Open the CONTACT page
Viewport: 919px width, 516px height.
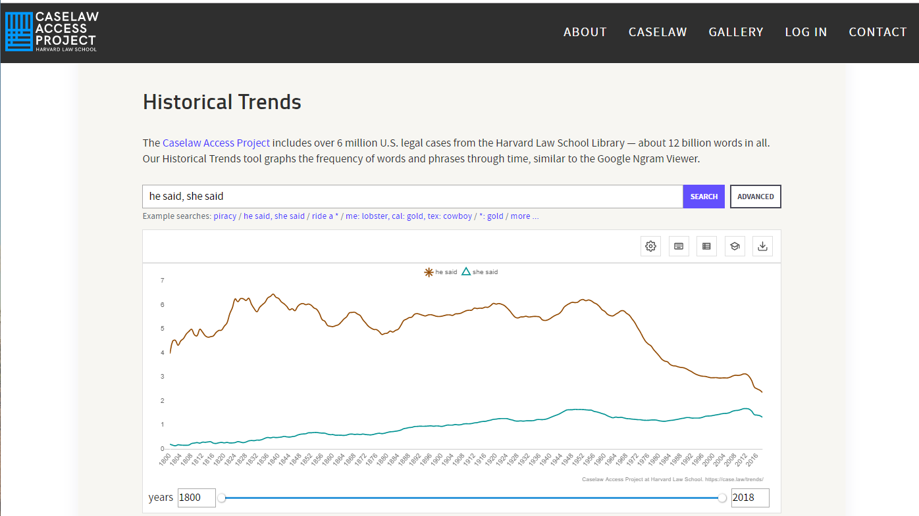(x=878, y=32)
